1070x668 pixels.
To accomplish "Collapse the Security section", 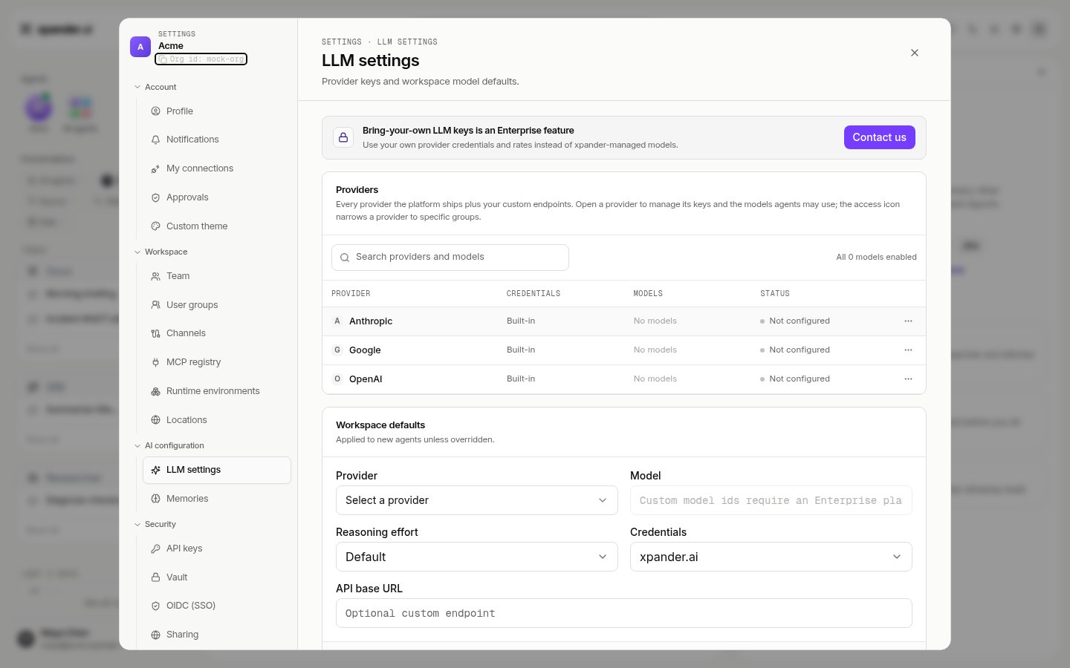I will coord(155,524).
